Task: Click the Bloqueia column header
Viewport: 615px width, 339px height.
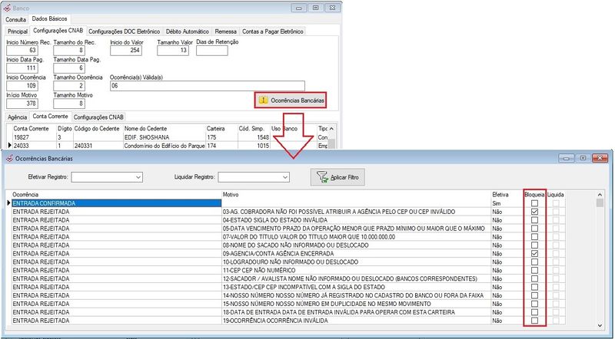Action: (534, 195)
